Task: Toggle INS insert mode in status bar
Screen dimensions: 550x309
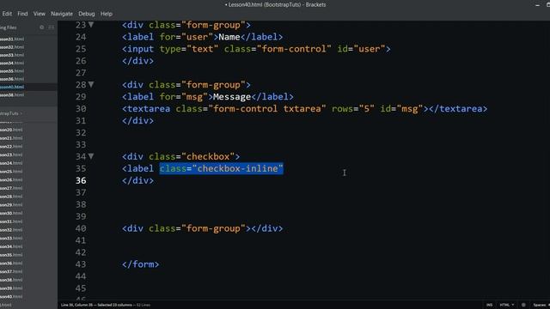Action: click(489, 305)
